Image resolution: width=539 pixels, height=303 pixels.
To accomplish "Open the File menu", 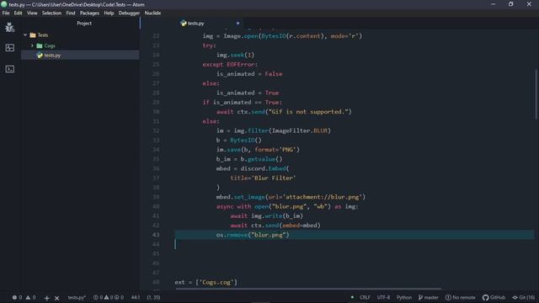I will 6,13.
